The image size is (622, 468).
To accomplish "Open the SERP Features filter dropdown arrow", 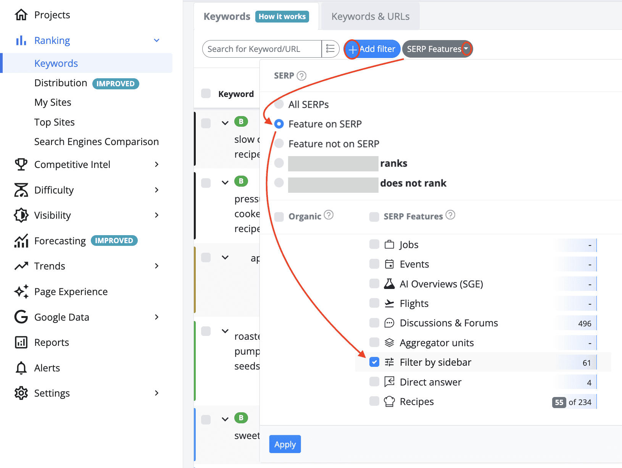I will tap(466, 49).
